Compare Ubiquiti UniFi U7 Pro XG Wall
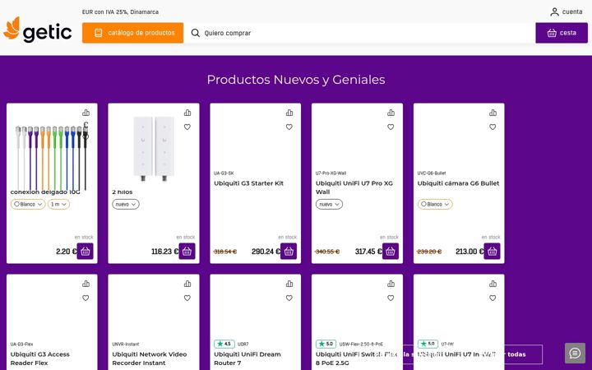 [x=391, y=113]
